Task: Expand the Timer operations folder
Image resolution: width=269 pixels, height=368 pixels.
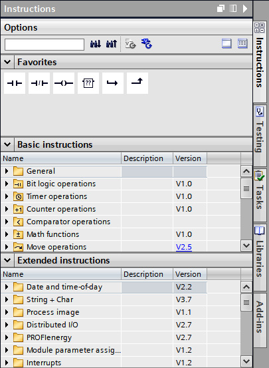Action: click(x=7, y=196)
